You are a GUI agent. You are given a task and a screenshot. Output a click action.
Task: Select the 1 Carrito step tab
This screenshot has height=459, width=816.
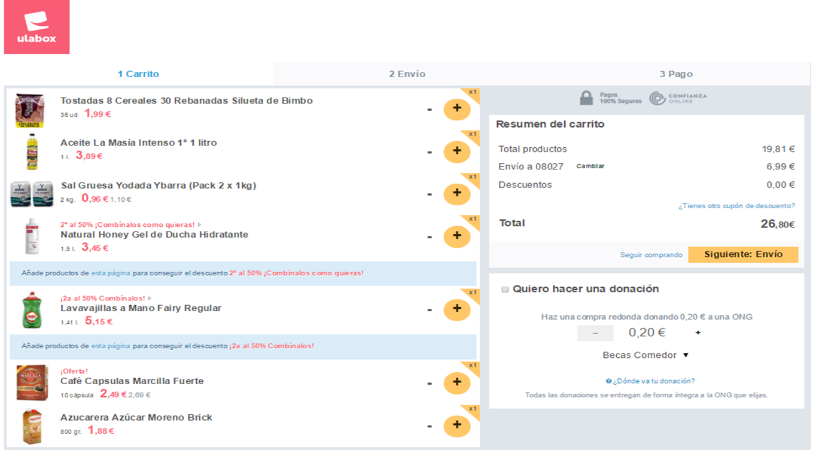[x=138, y=74]
